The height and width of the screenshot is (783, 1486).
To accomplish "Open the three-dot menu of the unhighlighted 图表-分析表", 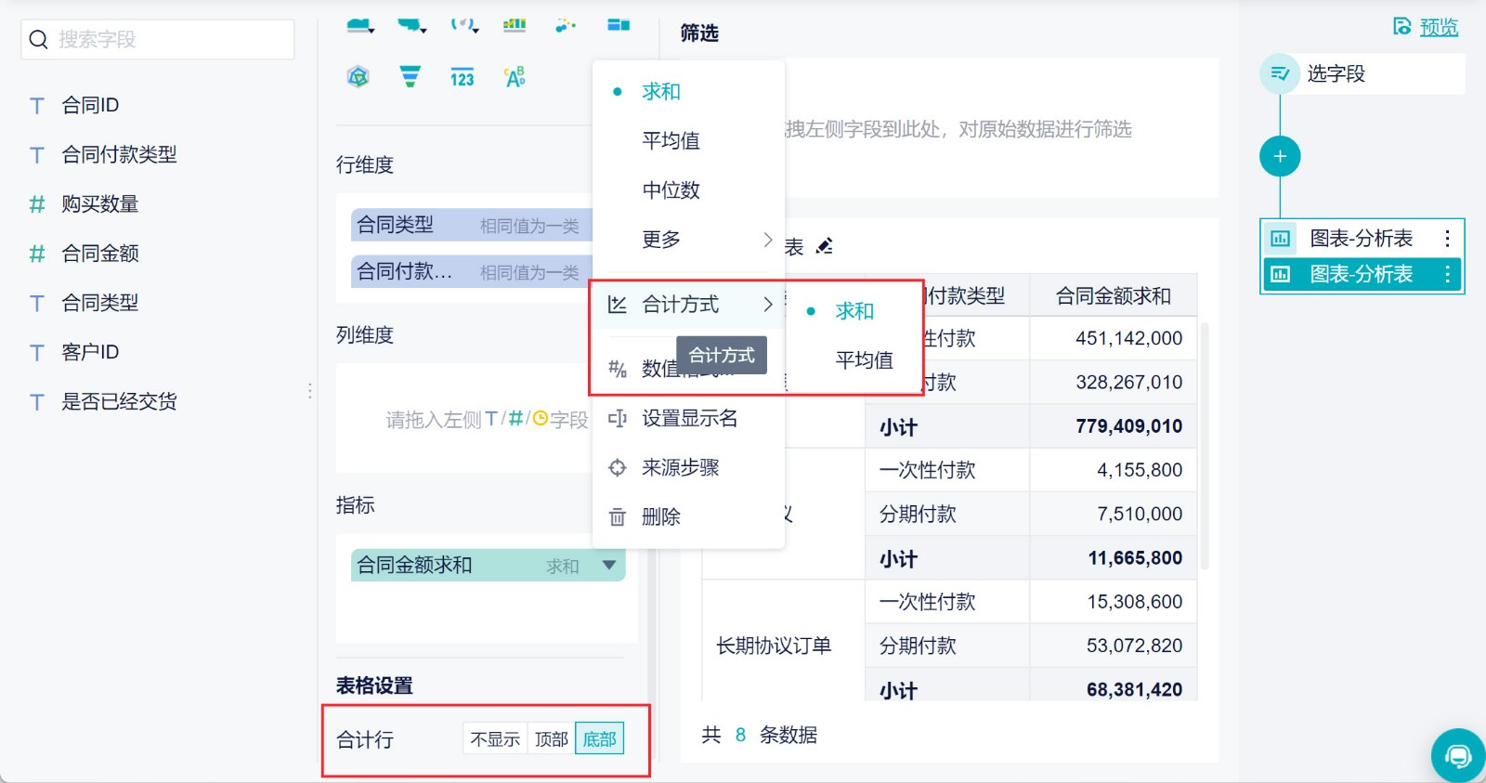I will (x=1447, y=239).
